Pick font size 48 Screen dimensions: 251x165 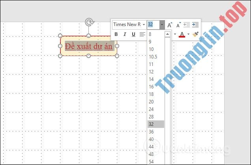(x=156, y=154)
